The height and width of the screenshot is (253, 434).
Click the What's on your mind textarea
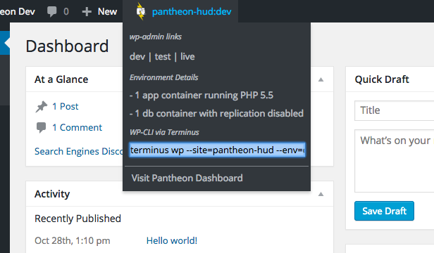394,161
